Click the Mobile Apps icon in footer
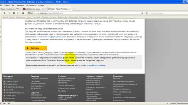188x105 pixels. [x=4, y=96]
